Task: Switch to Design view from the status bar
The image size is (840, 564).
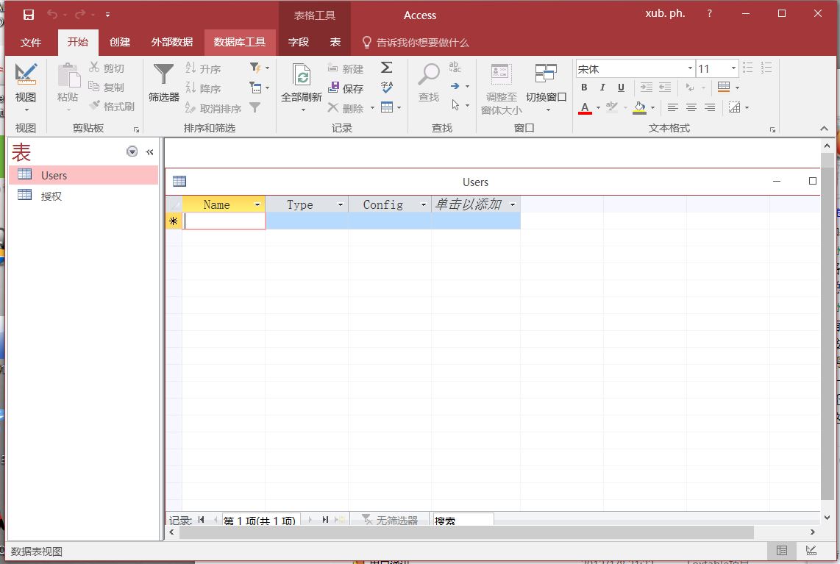Action: click(811, 550)
